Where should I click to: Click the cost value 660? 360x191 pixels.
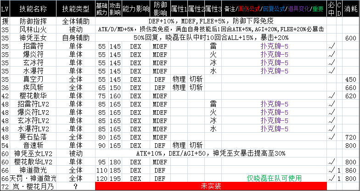coord(351,88)
